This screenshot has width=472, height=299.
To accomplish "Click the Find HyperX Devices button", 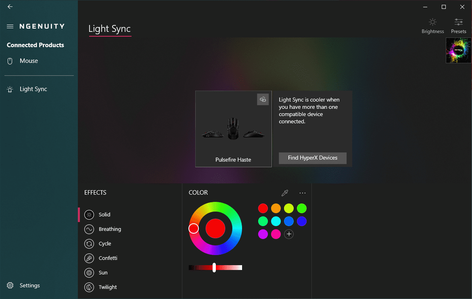I will 313,158.
